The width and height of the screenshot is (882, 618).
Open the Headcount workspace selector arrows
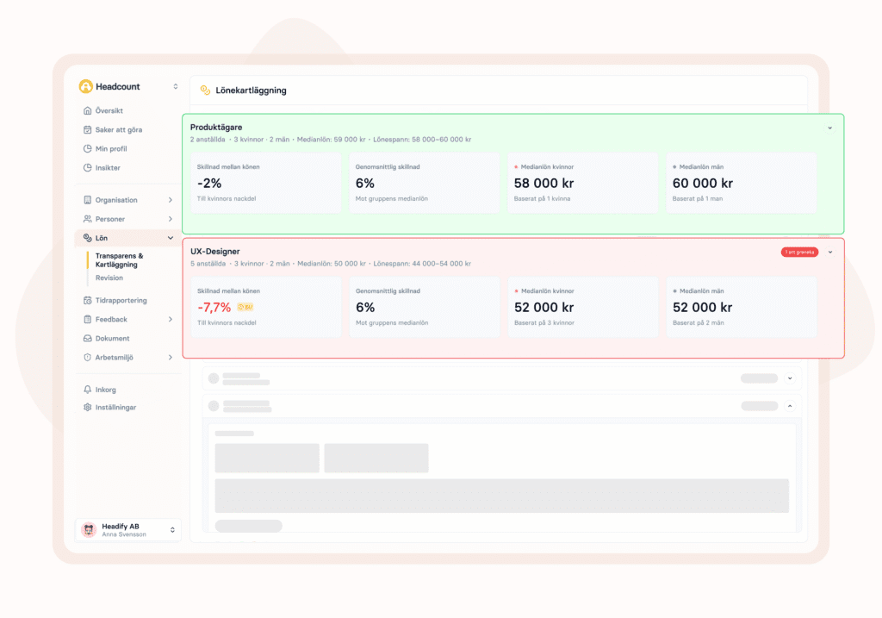(176, 86)
